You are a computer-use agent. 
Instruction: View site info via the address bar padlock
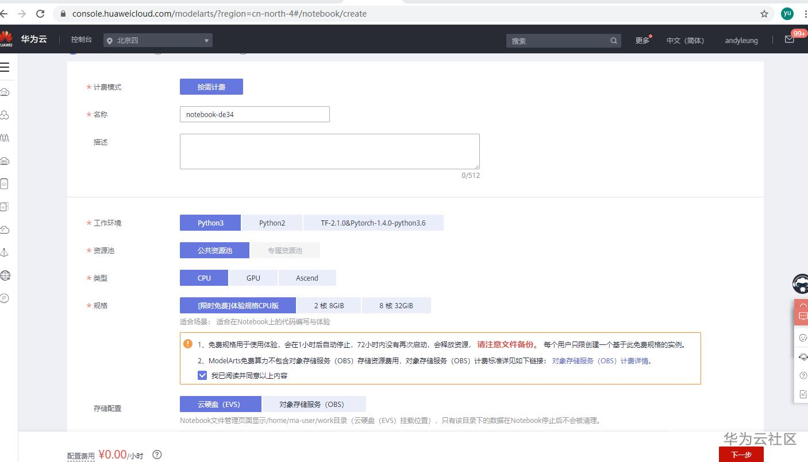(63, 14)
